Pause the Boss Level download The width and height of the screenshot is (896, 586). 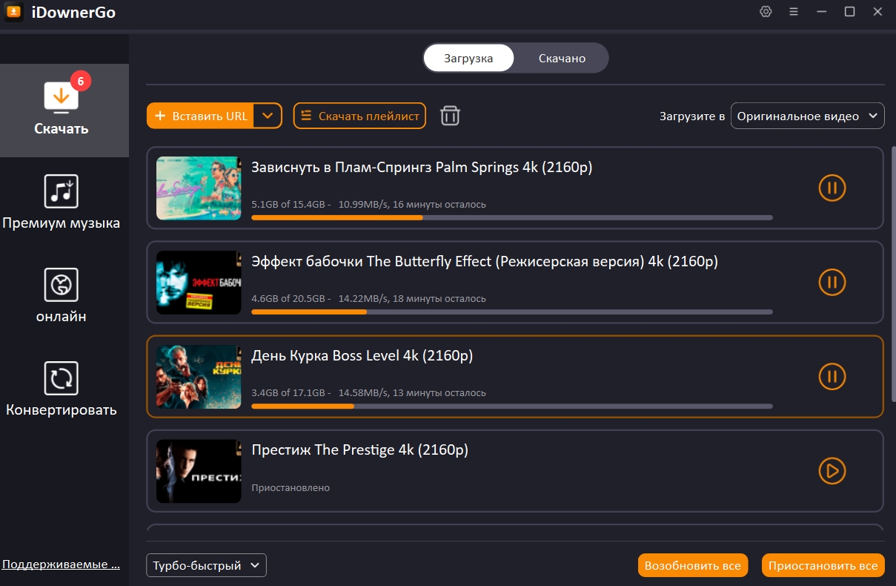(x=832, y=377)
